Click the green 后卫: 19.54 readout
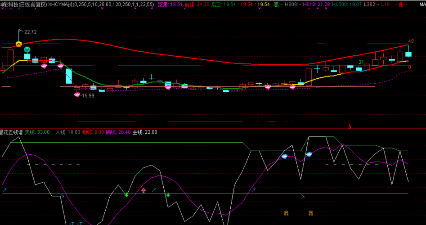 [x=223, y=4]
